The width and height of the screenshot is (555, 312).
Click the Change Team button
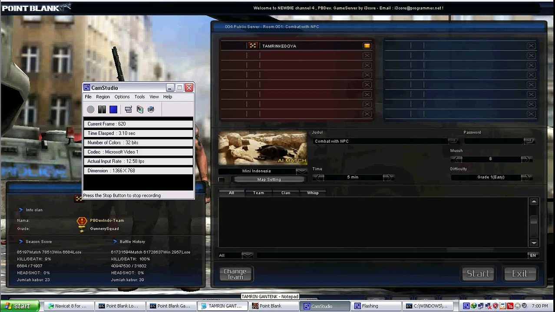235,274
